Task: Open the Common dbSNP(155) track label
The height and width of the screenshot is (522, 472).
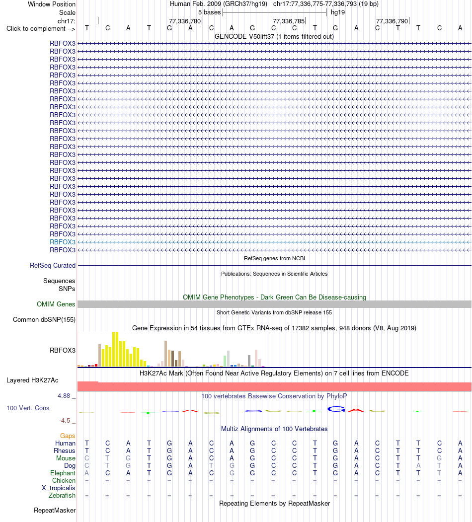Action: click(x=44, y=319)
